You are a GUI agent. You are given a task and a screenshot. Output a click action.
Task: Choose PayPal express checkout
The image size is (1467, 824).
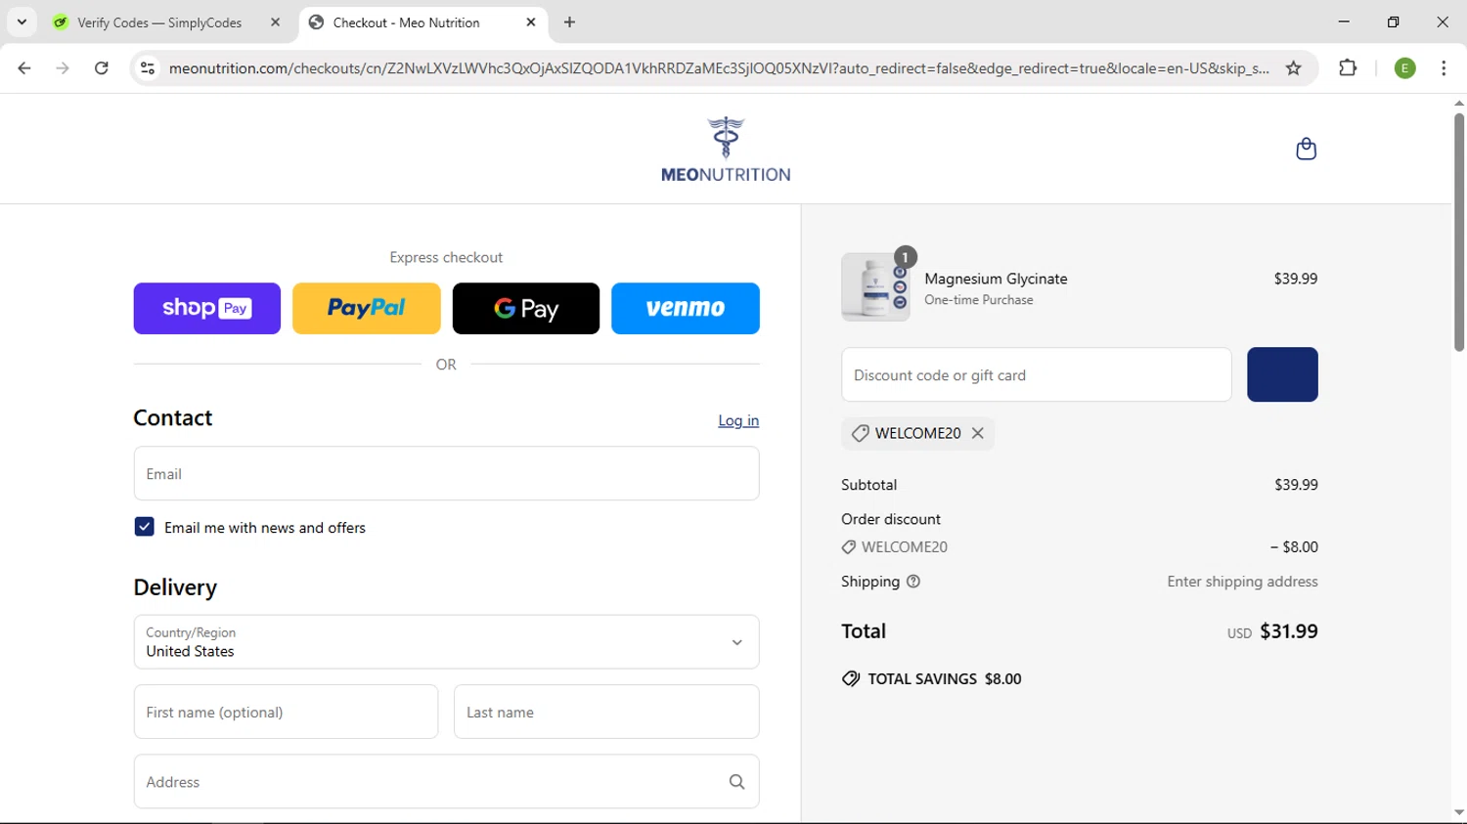pos(367,309)
